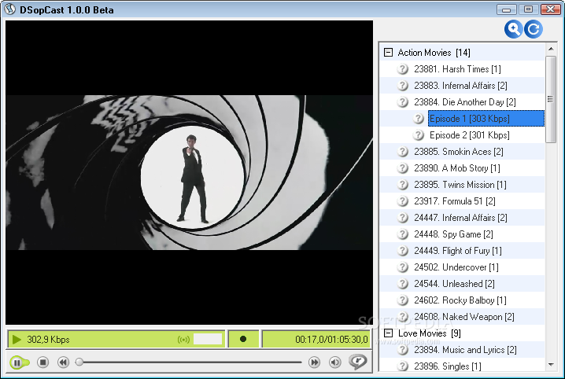This screenshot has height=379, width=565.
Task: Collapse the Action Movies category
Action: pyautogui.click(x=388, y=53)
